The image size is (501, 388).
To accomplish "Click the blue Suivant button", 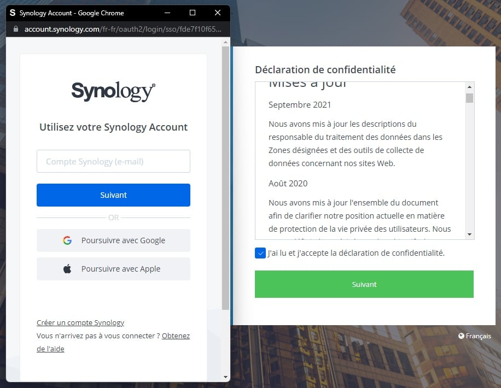I will point(113,195).
